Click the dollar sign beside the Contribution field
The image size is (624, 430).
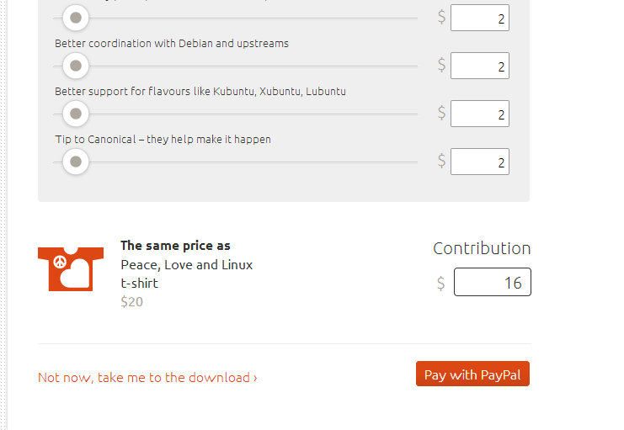pos(441,284)
